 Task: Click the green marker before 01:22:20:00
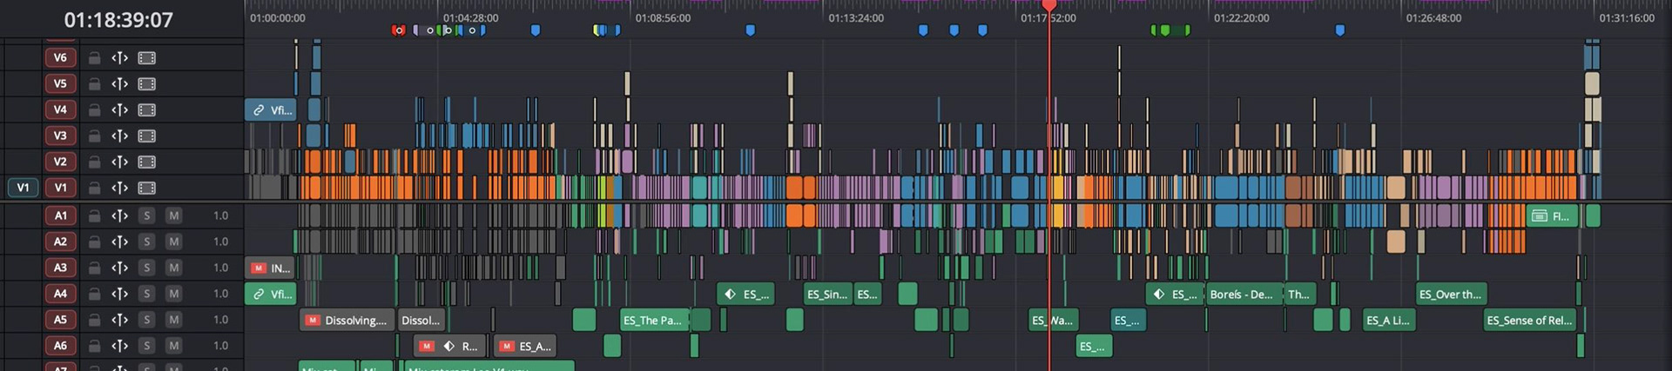tap(1166, 30)
